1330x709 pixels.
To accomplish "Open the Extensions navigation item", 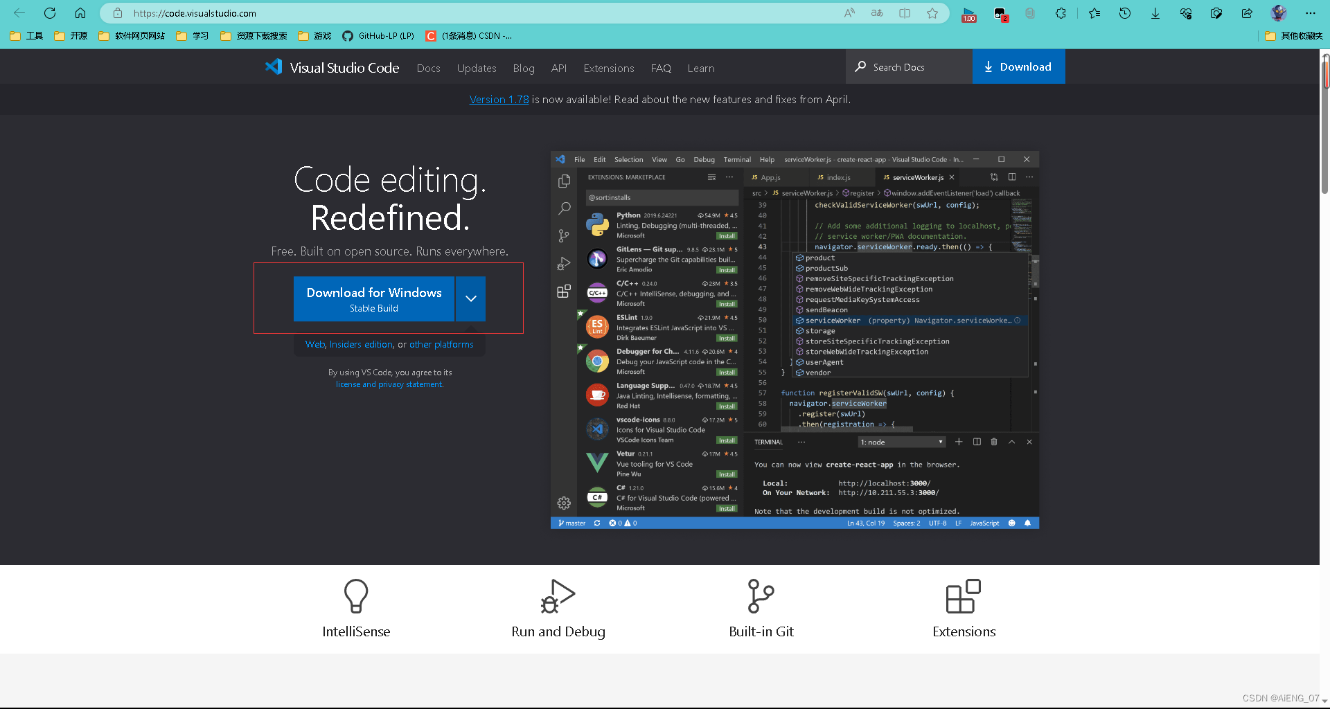I will pyautogui.click(x=609, y=68).
